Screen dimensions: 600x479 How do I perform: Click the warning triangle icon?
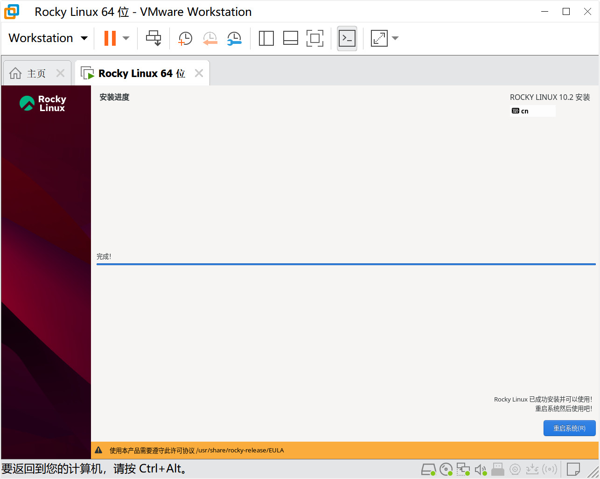point(98,451)
